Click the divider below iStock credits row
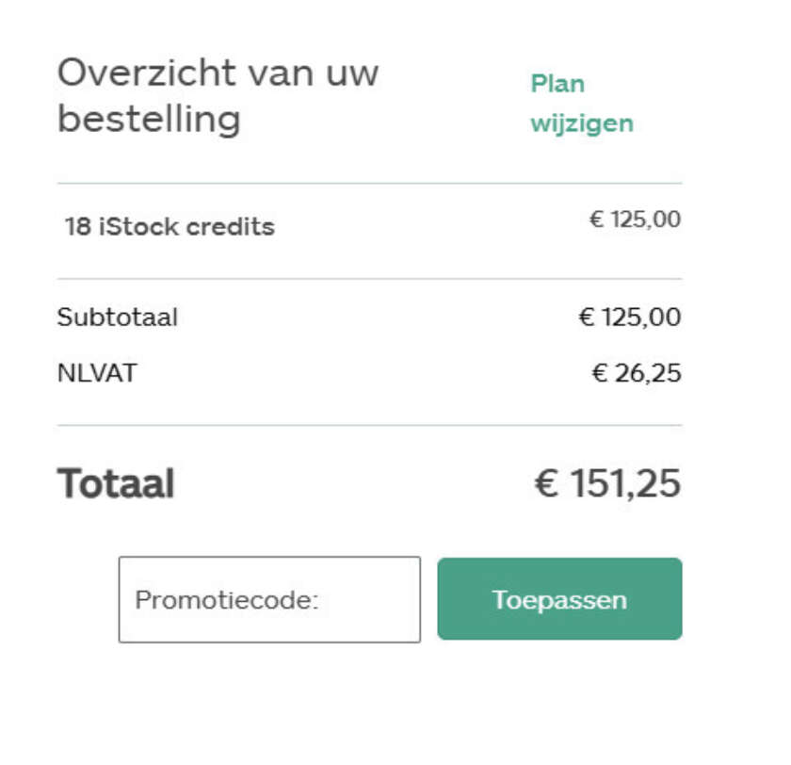 point(369,279)
